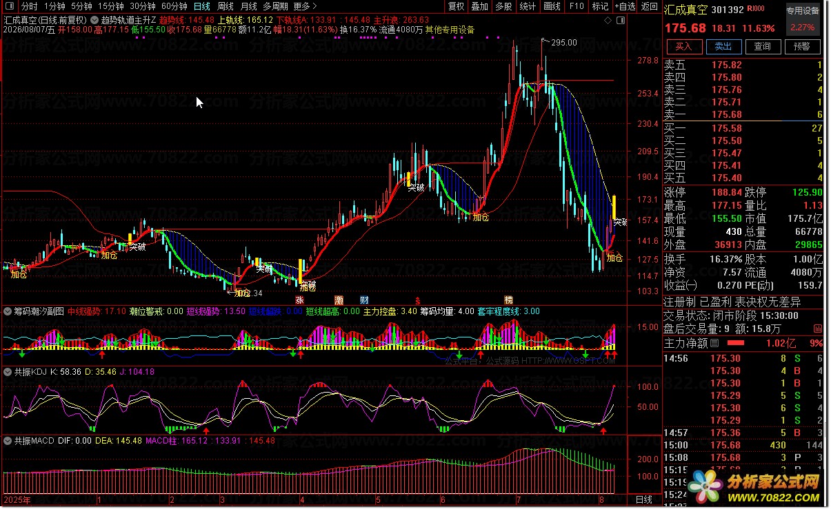This screenshot has height=509, width=831.
Task: Toggle 叠加 overlay mode
Action: tap(479, 6)
